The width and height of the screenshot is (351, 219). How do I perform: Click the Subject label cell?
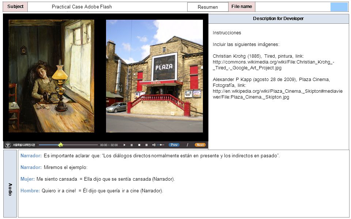coord(15,7)
